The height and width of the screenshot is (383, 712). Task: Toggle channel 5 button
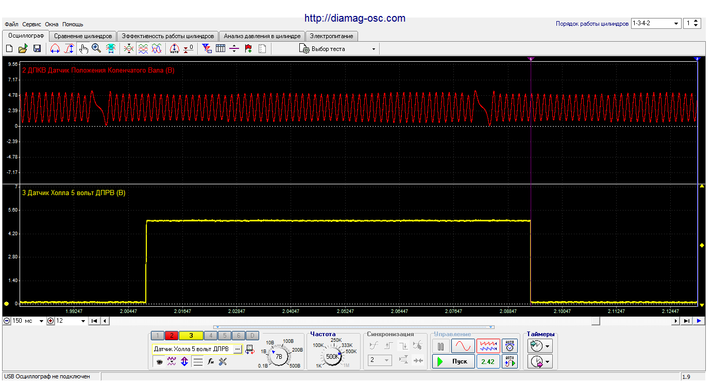224,336
